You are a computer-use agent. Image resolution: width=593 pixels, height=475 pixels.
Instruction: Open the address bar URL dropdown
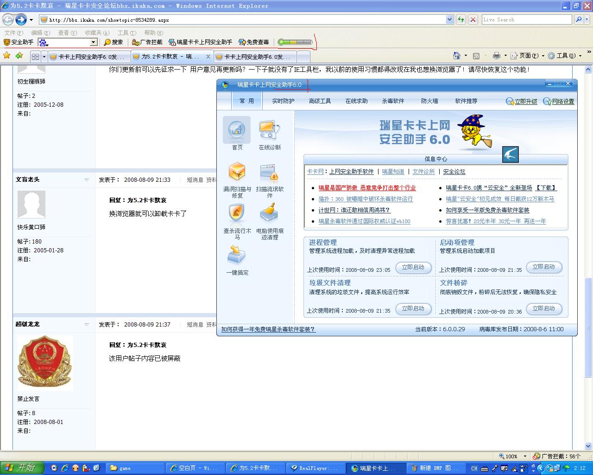click(449, 19)
